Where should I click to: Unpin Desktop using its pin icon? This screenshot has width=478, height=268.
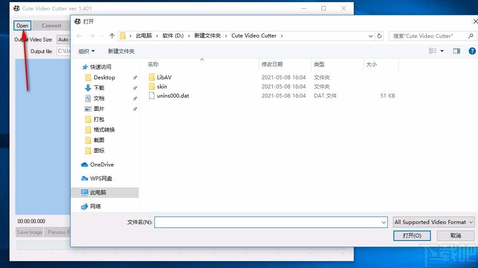click(x=135, y=78)
